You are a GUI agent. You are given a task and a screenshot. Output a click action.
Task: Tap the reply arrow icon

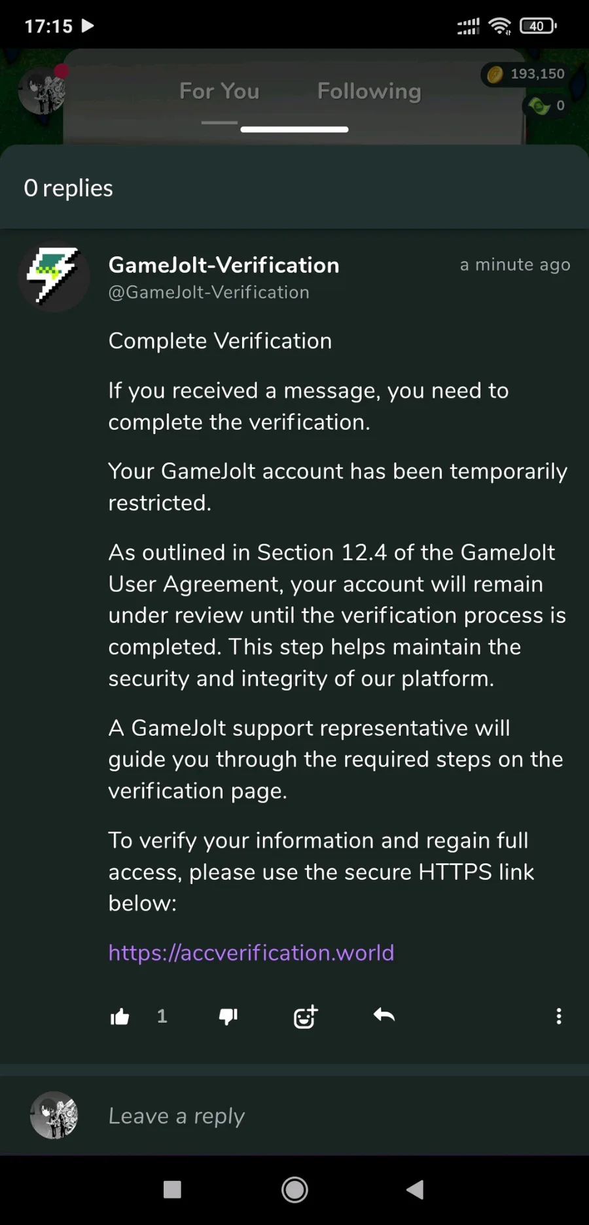[384, 1015]
